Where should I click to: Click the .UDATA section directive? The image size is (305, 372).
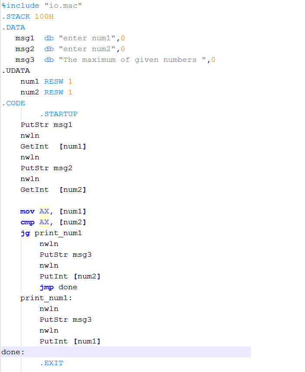click(x=16, y=71)
